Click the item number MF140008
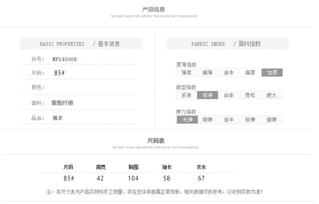319x204 pixels. coord(64,59)
